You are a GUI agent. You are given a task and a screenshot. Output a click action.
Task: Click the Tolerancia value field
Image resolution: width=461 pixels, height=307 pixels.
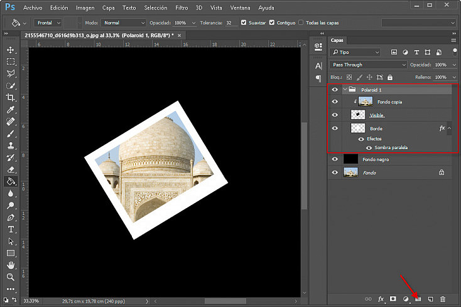point(231,23)
